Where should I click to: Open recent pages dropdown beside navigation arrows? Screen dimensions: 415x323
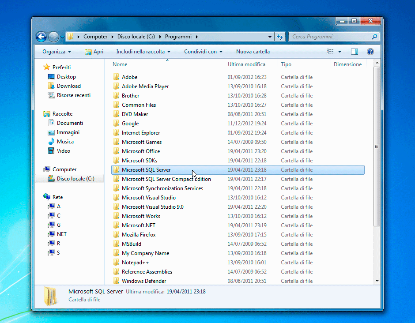pos(62,37)
